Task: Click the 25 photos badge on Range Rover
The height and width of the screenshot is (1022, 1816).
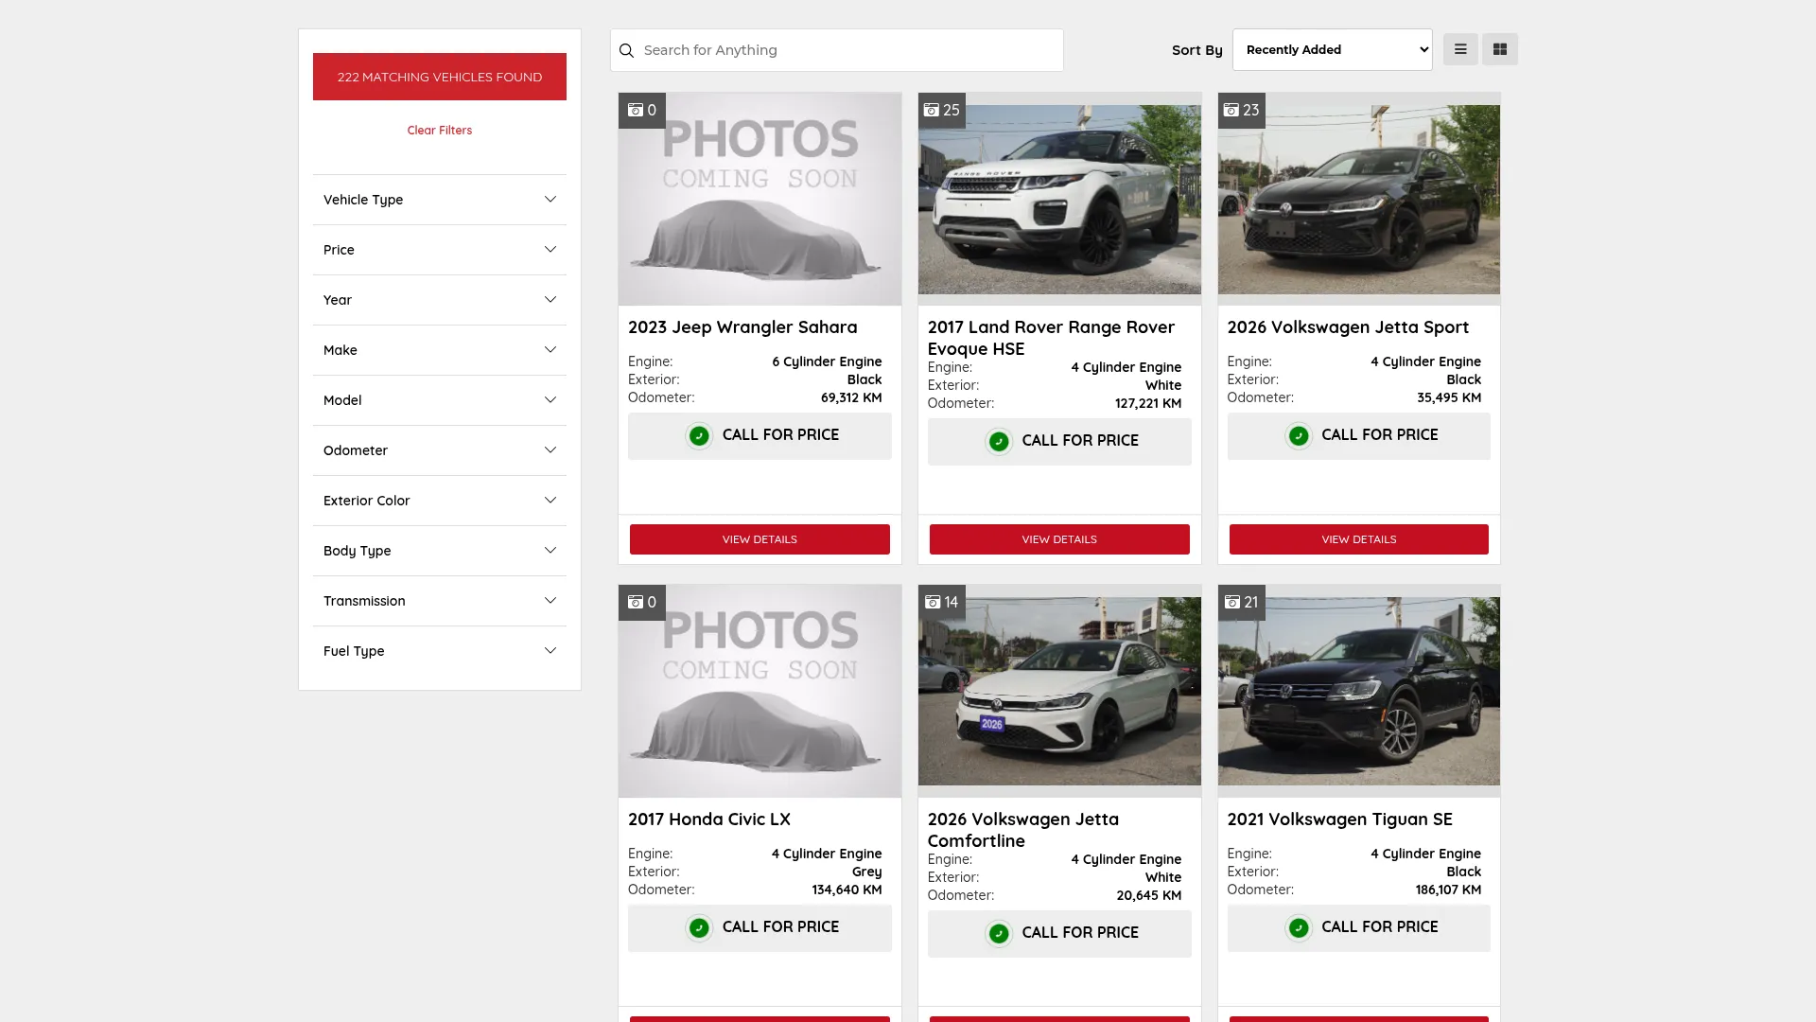Action: tap(941, 110)
